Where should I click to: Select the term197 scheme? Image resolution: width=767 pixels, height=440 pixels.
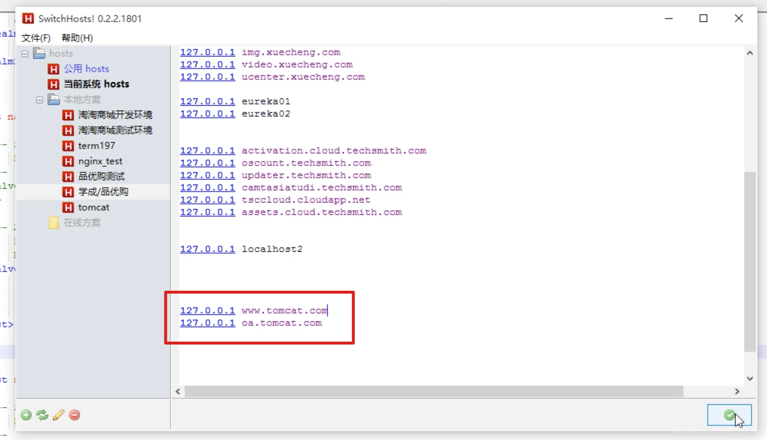click(97, 146)
